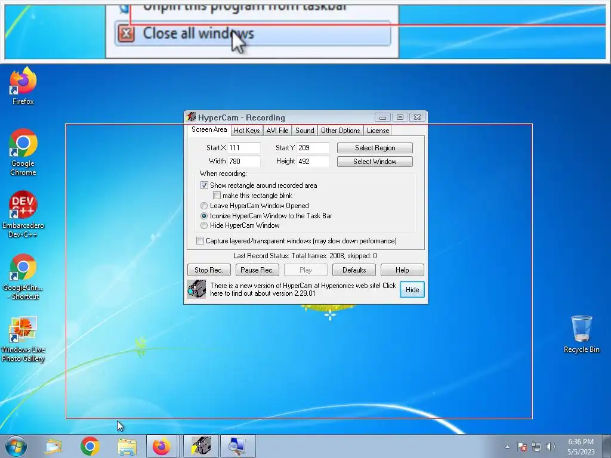Open the Google Chrome desktop shortcut
The height and width of the screenshot is (458, 611).
pos(23,152)
